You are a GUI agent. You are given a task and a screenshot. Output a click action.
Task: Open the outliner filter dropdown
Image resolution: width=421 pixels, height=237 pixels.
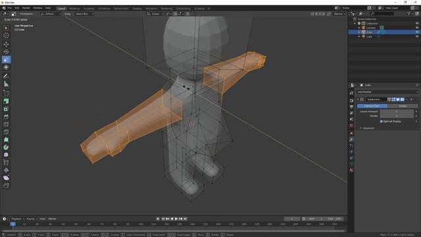[410, 13]
